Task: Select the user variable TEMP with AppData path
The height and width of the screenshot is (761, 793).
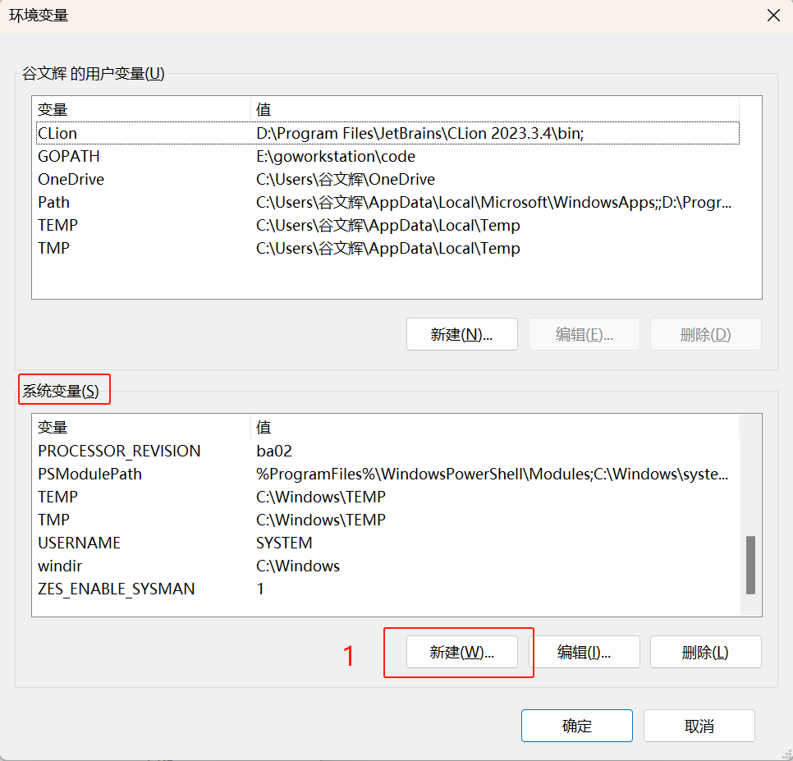Action: click(388, 225)
